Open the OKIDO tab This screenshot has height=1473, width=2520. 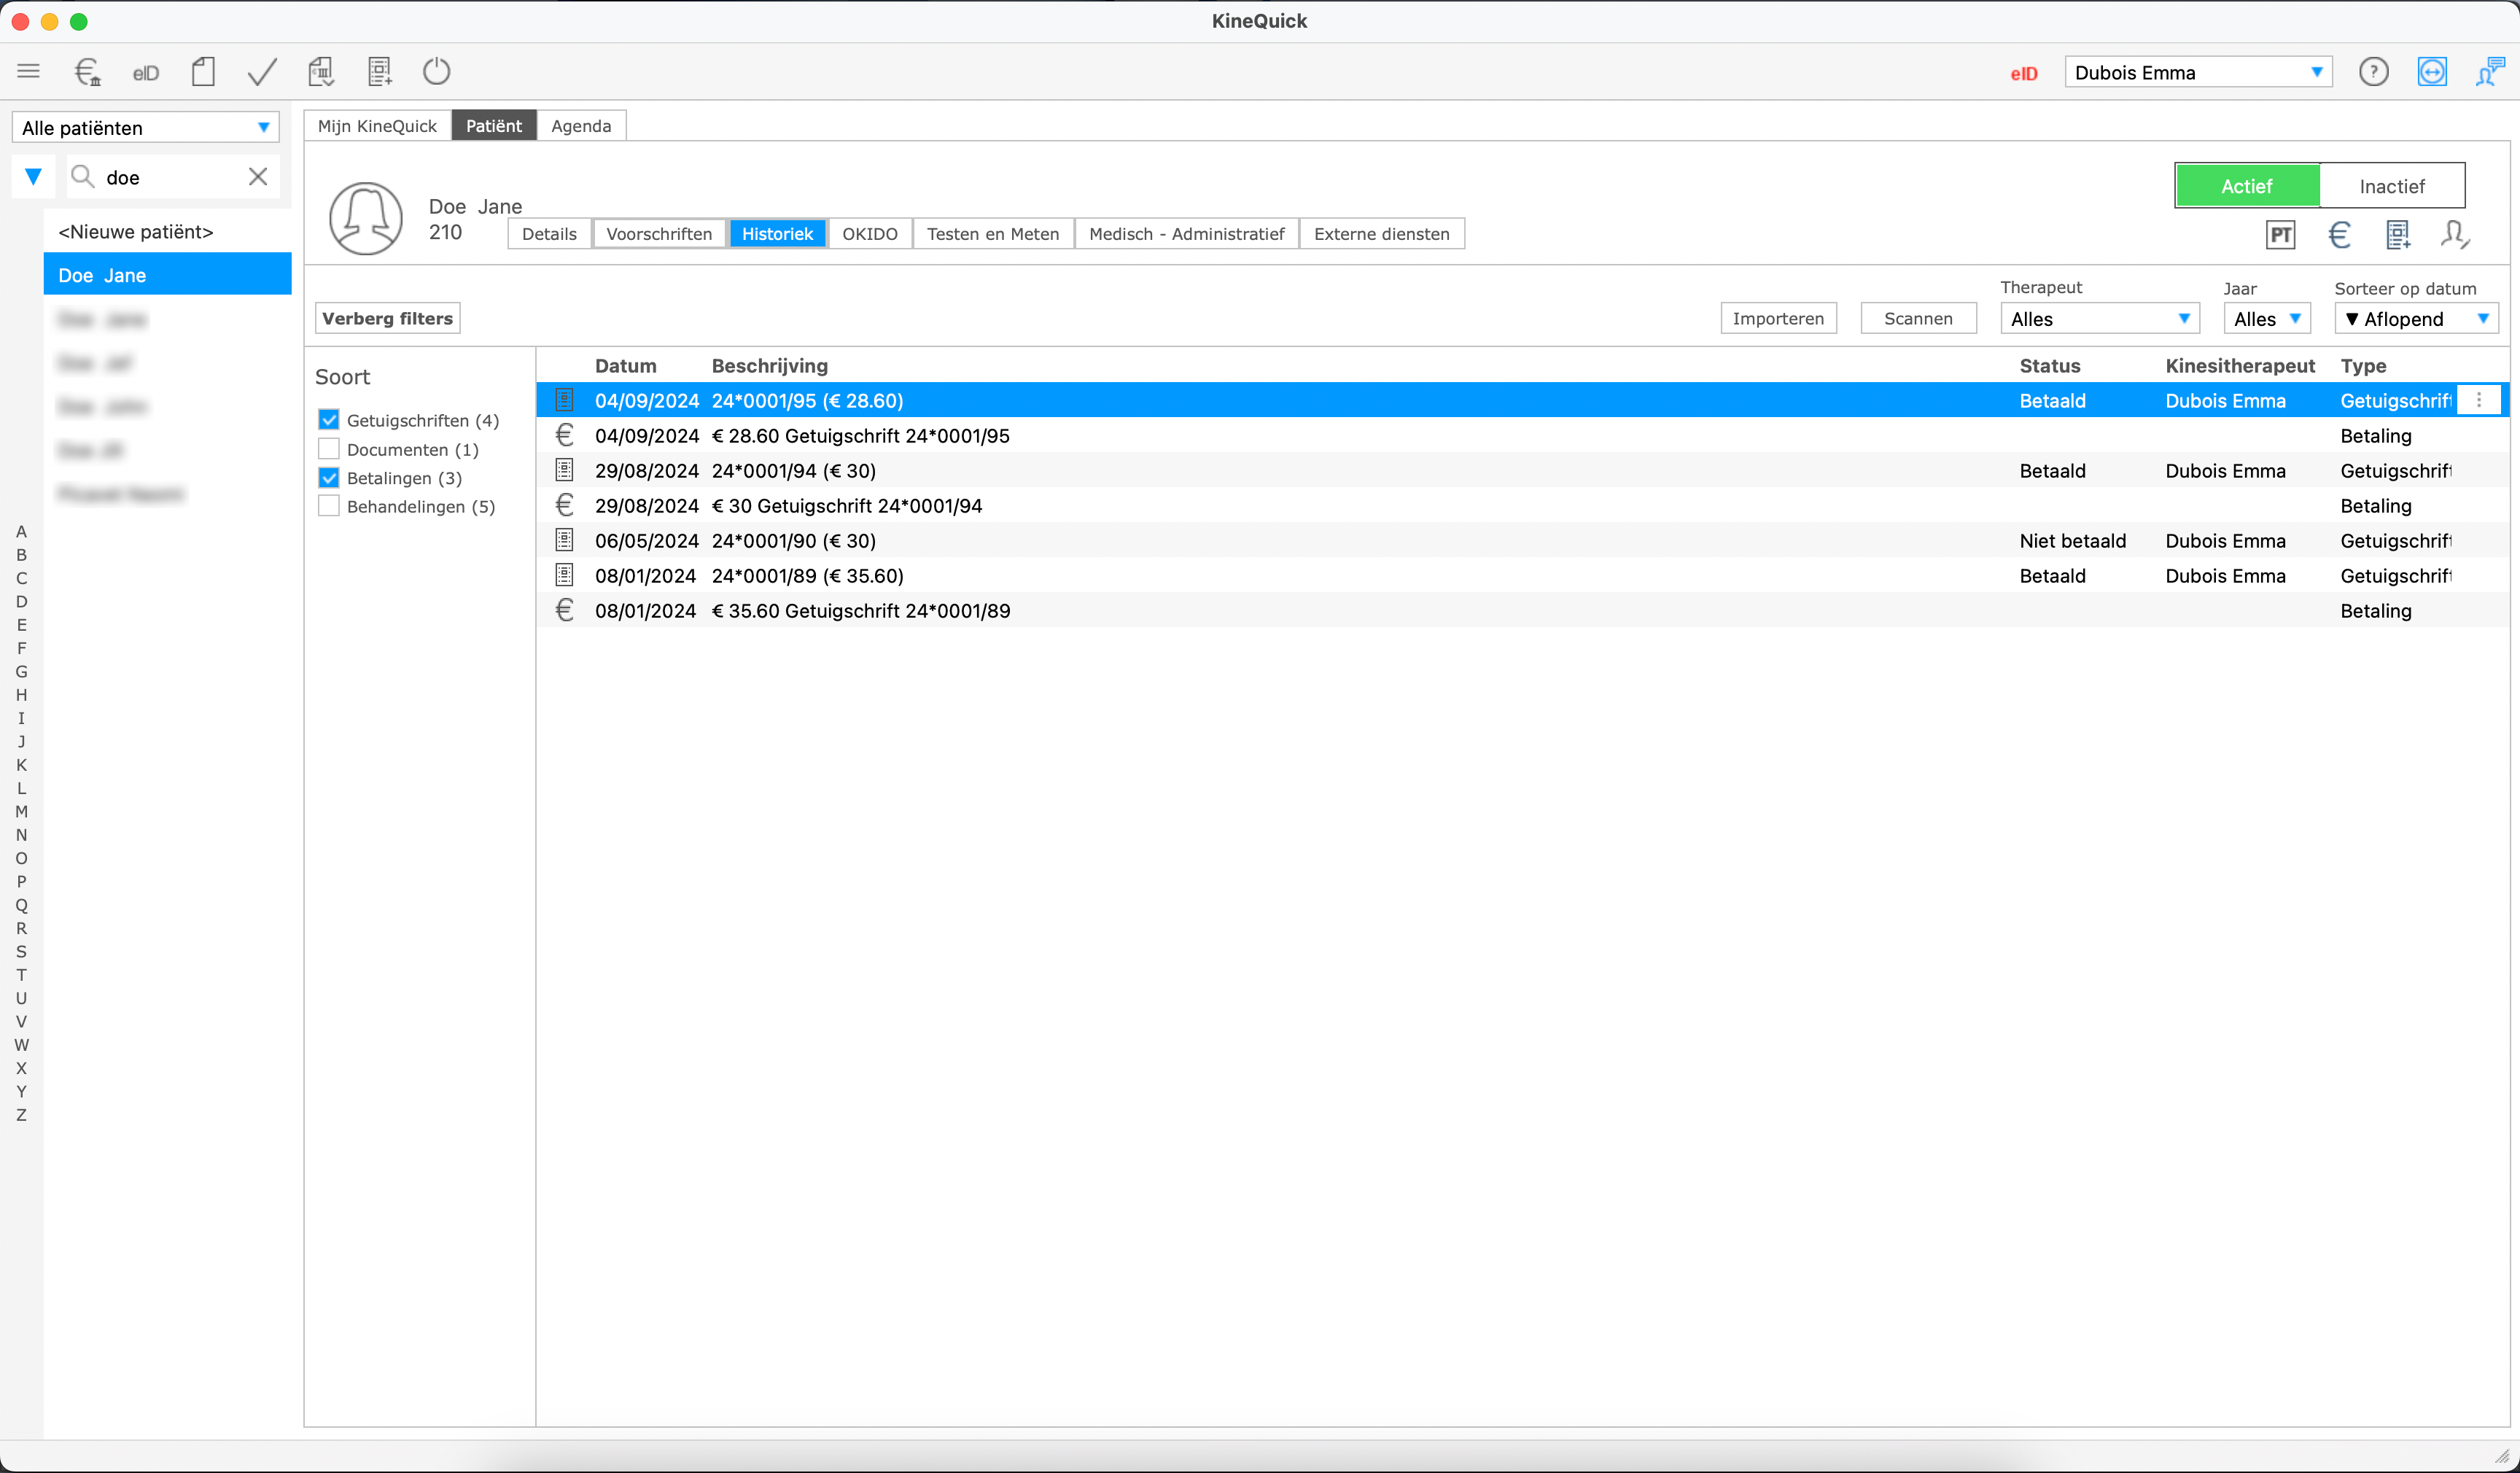[x=870, y=234]
